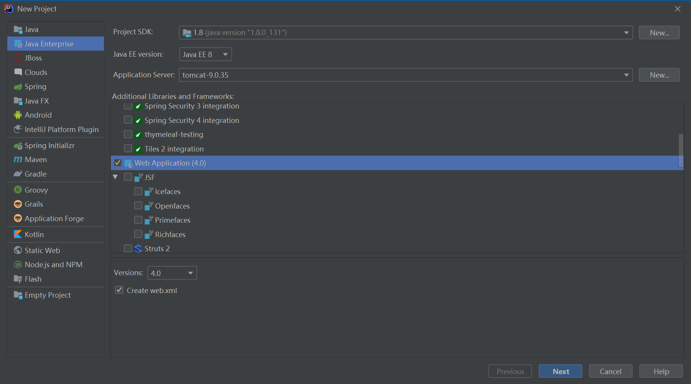Uncheck the Web Application (4.0) checkbox
This screenshot has width=691, height=384.
click(118, 163)
